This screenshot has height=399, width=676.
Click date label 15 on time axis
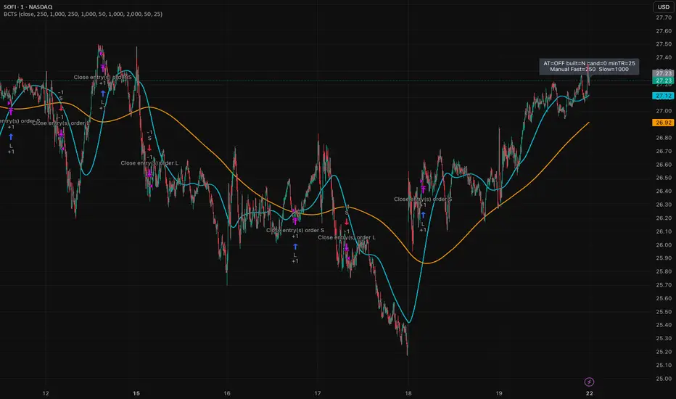tap(136, 393)
